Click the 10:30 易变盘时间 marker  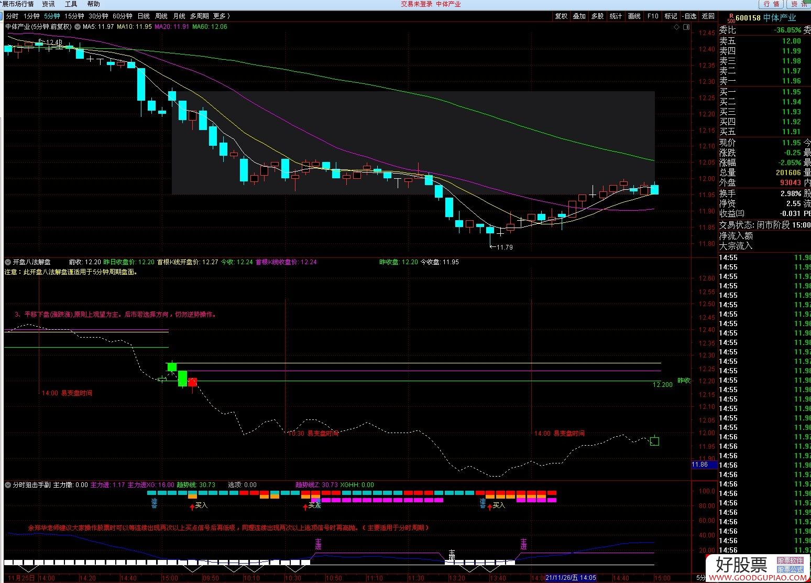tap(313, 434)
